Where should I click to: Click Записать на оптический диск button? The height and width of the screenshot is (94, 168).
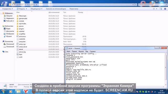(56, 9)
